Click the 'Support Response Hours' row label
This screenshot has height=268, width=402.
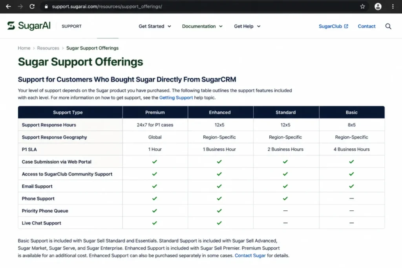coord(49,125)
